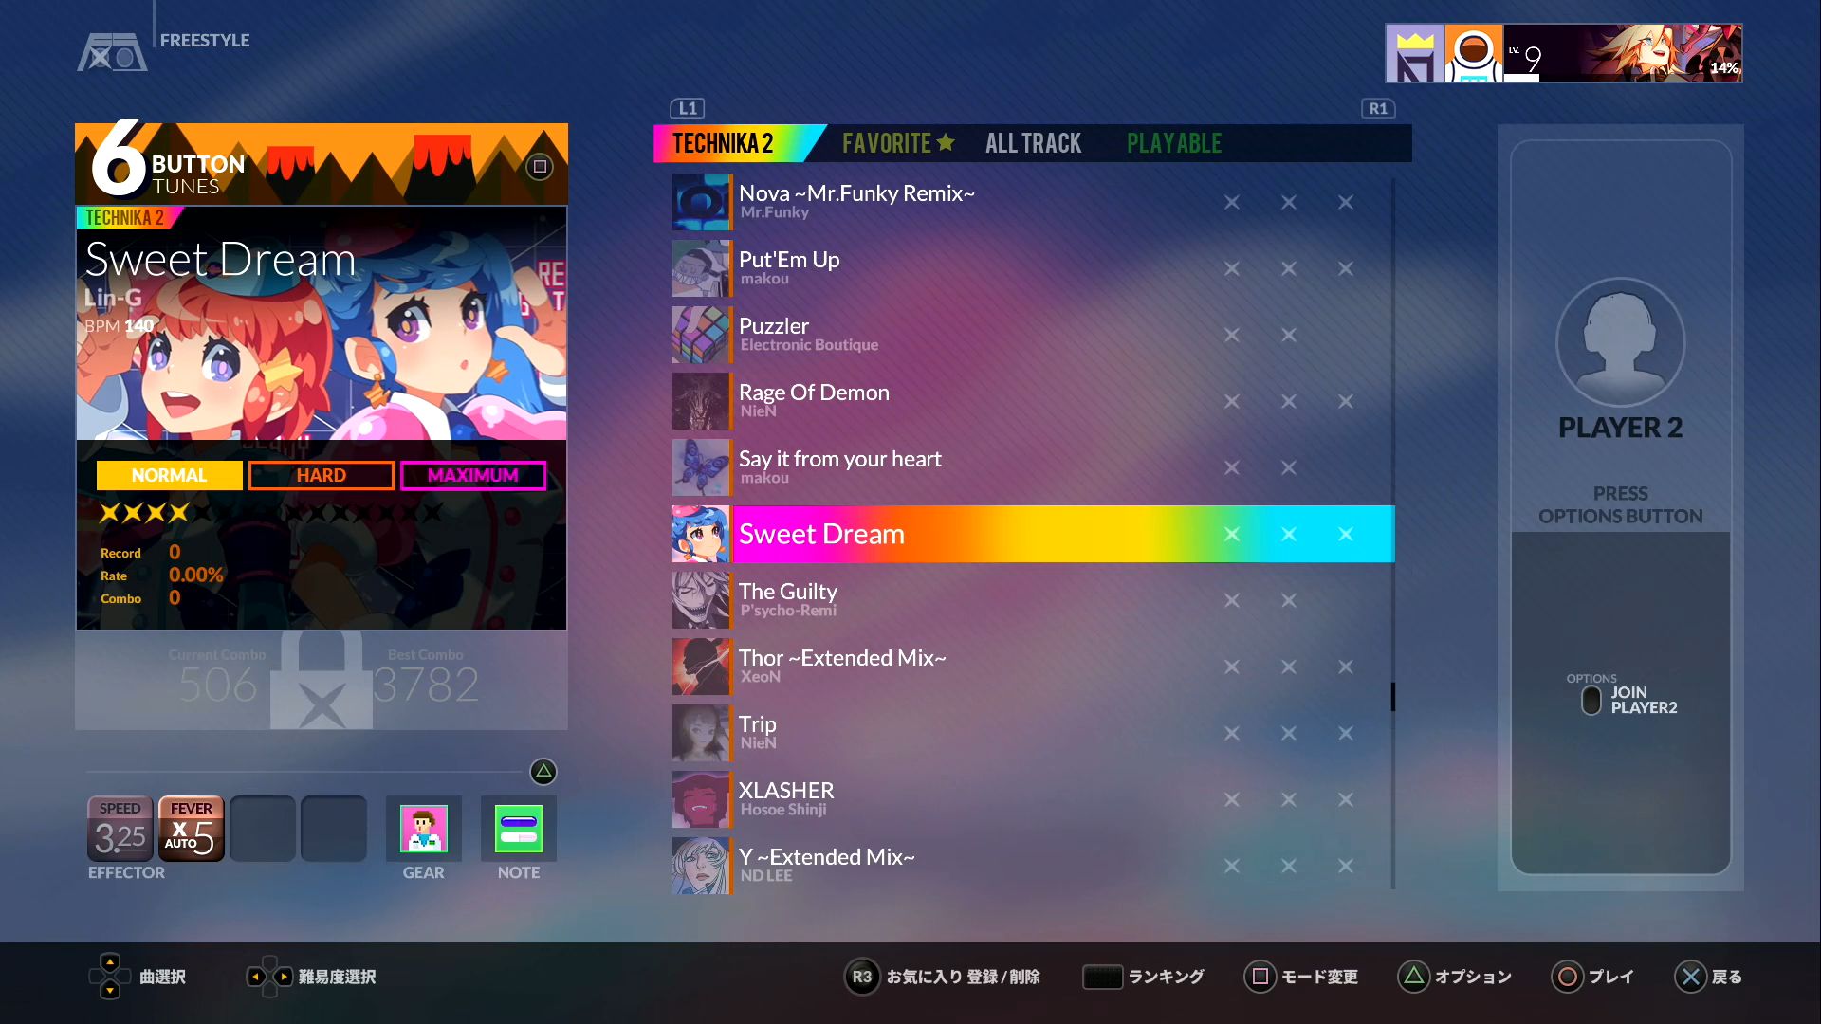
Task: Select HARD difficulty
Action: click(321, 475)
